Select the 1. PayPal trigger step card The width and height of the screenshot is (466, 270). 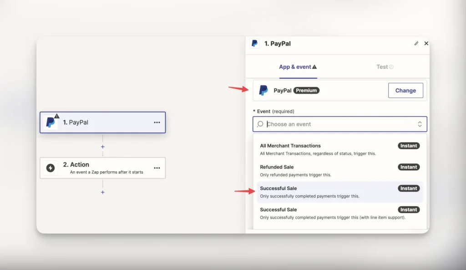coord(102,122)
